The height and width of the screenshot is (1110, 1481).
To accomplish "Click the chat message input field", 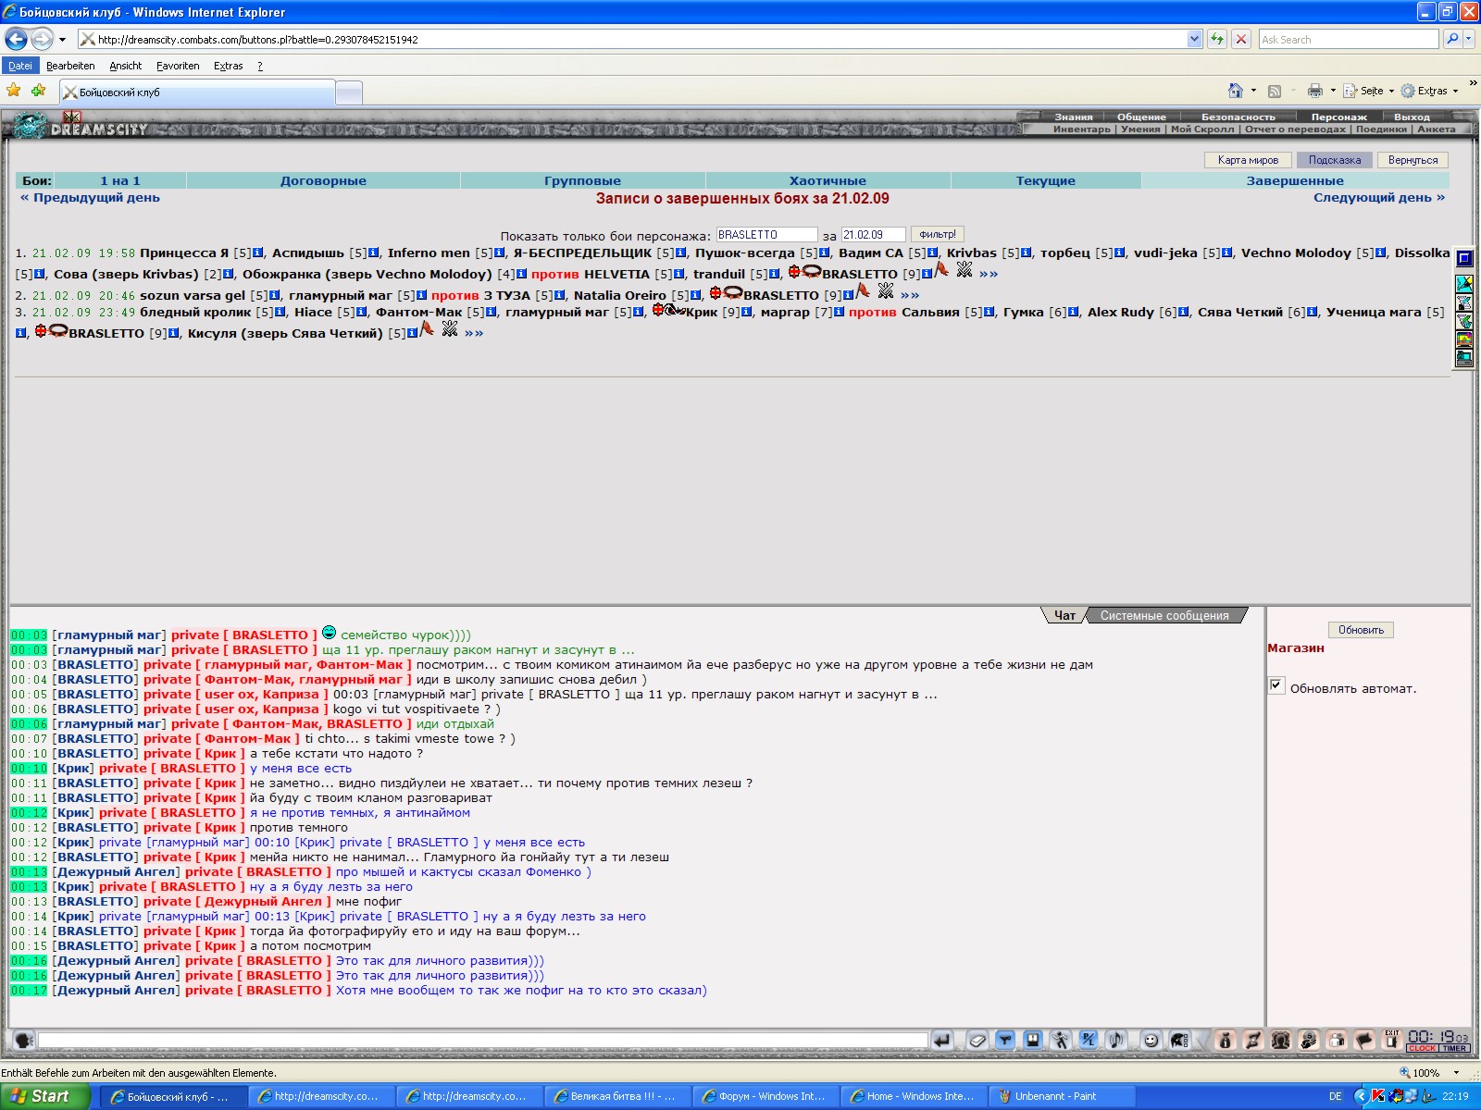I will 482,1041.
